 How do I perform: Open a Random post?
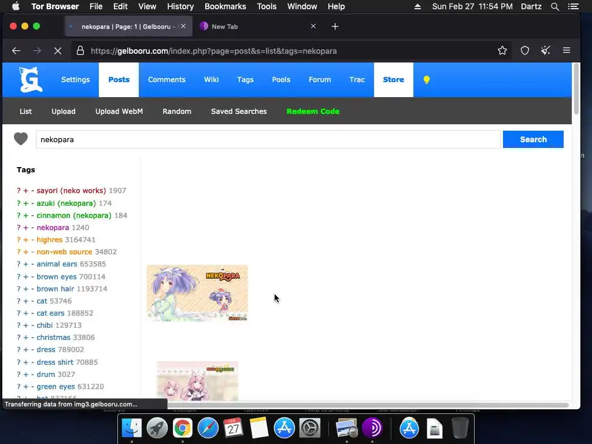[x=177, y=112]
